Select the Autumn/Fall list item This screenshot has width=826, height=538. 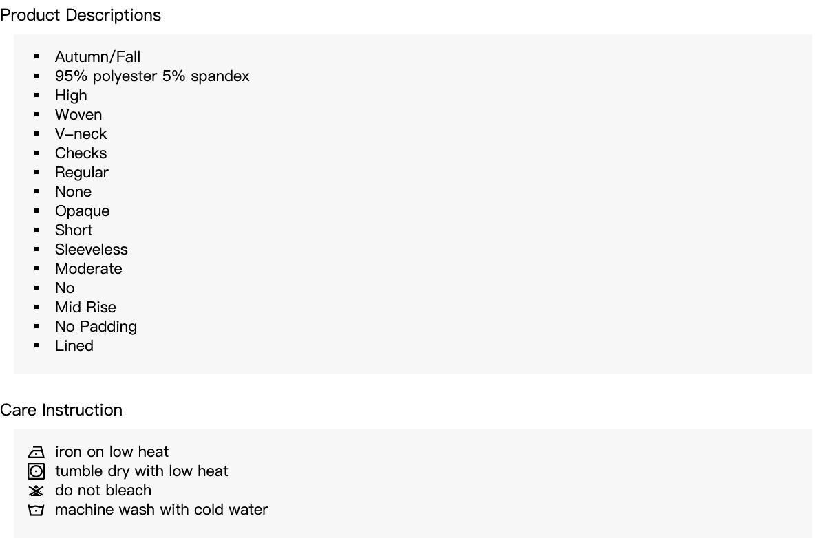98,57
